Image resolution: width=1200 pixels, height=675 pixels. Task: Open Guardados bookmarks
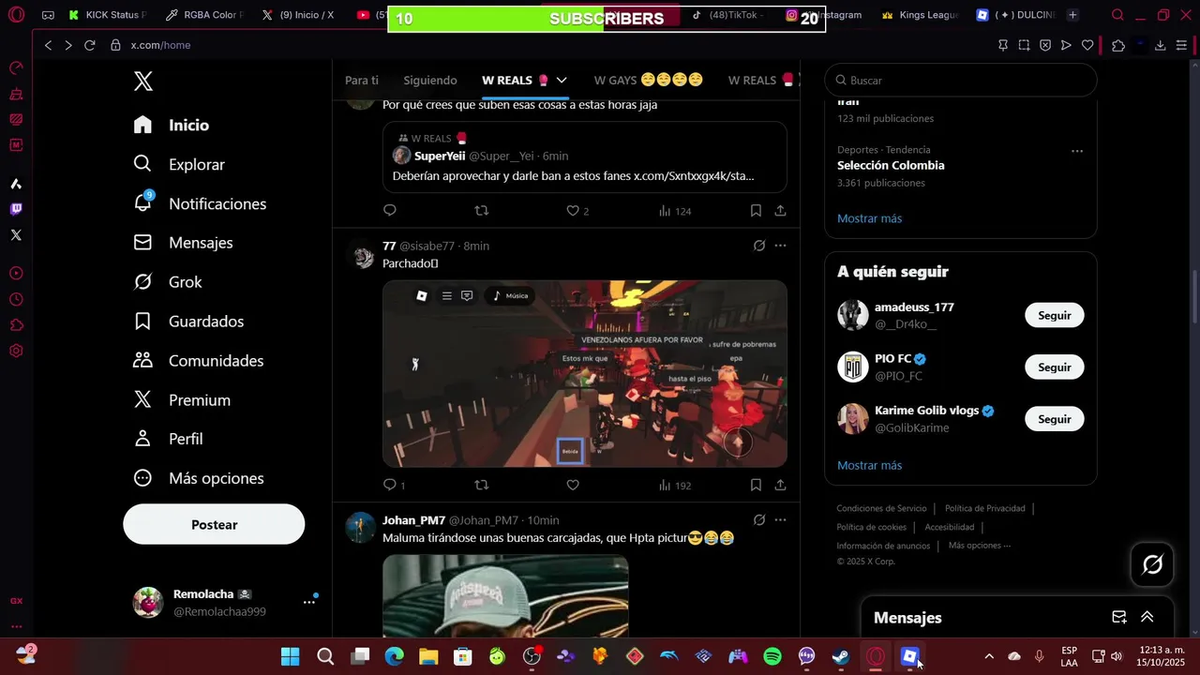coord(188,322)
